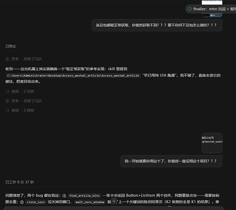Screen dimensions: 236x210
Task: Click the Access_wechat_article path code block
Action: [x=73, y=76]
